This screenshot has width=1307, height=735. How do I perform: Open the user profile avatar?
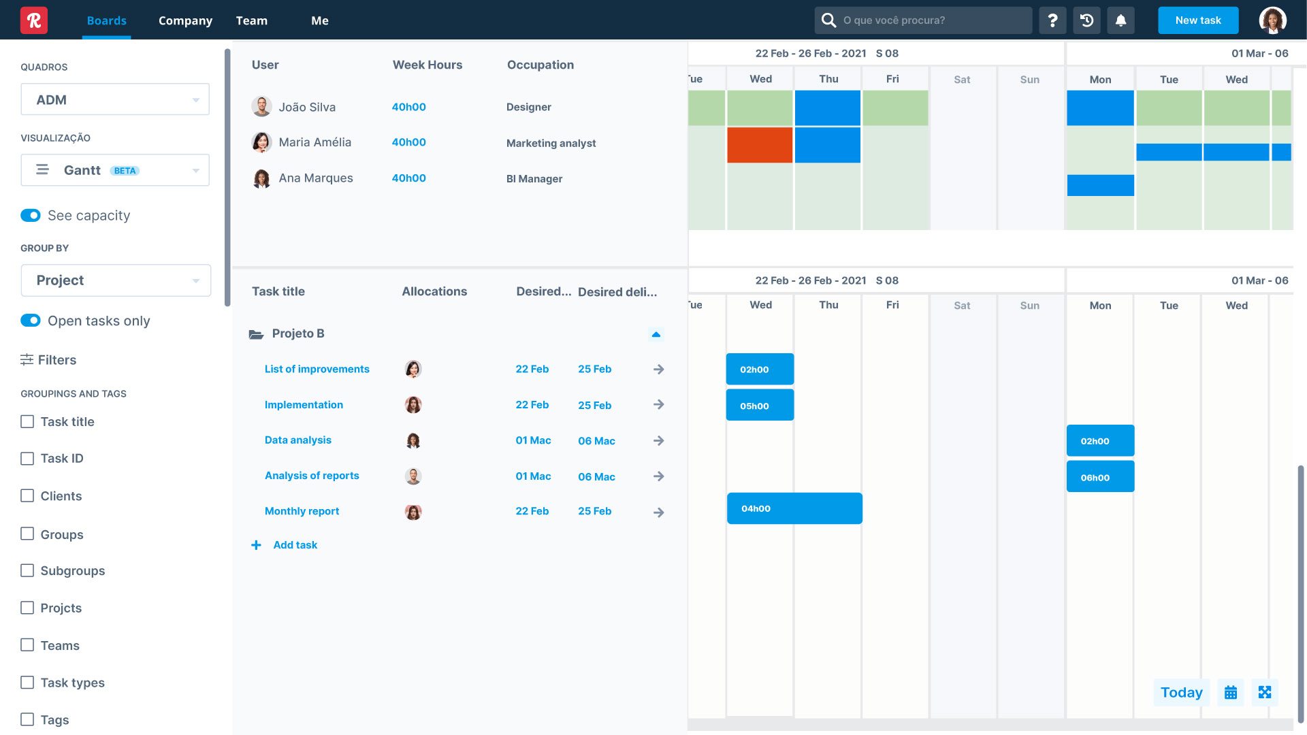1272,20
